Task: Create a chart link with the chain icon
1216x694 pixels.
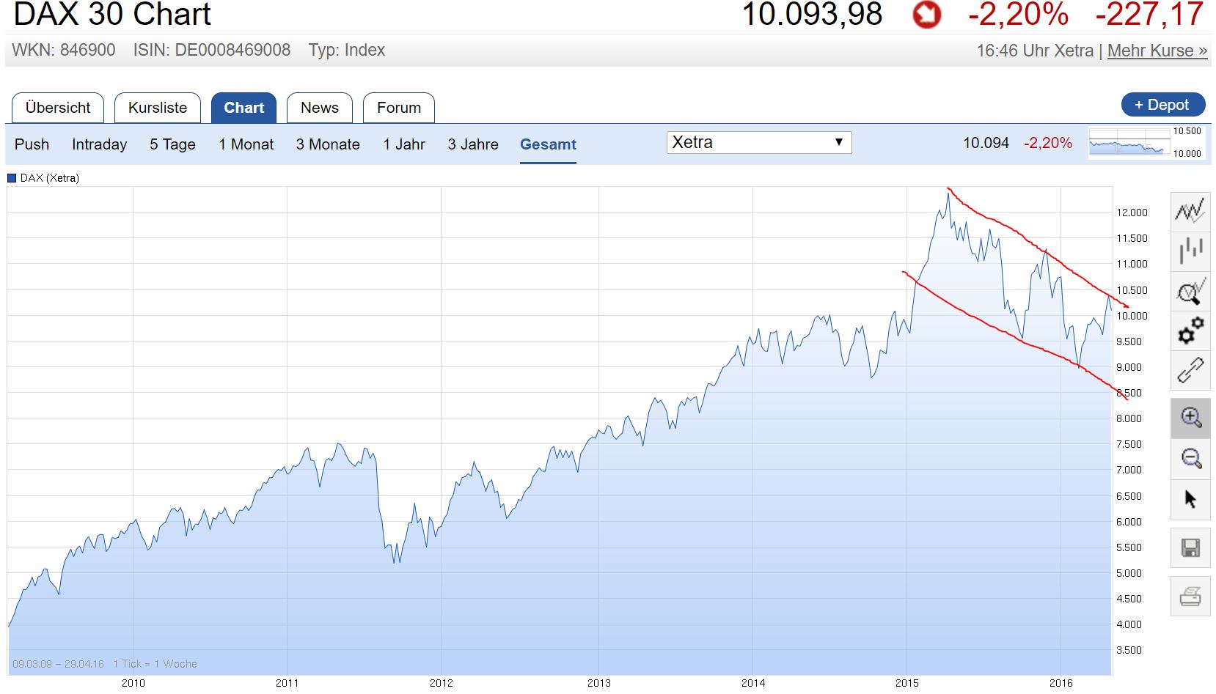Action: (x=1190, y=371)
